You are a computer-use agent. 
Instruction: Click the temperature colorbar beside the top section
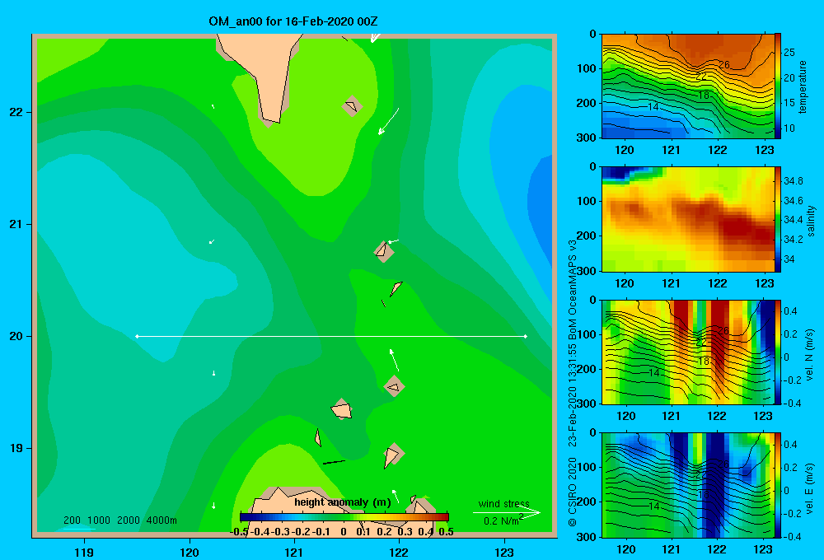778,86
